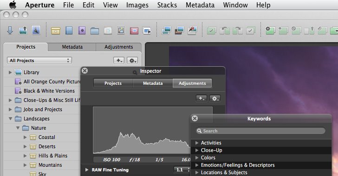Click the photo icon with red target

[192, 31]
